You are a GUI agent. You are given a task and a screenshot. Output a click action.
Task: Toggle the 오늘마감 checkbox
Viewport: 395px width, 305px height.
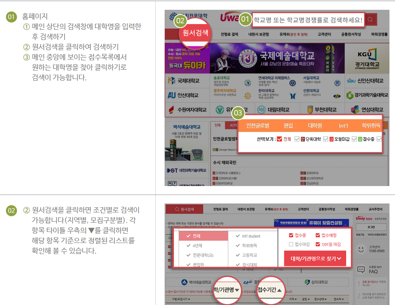point(325,139)
